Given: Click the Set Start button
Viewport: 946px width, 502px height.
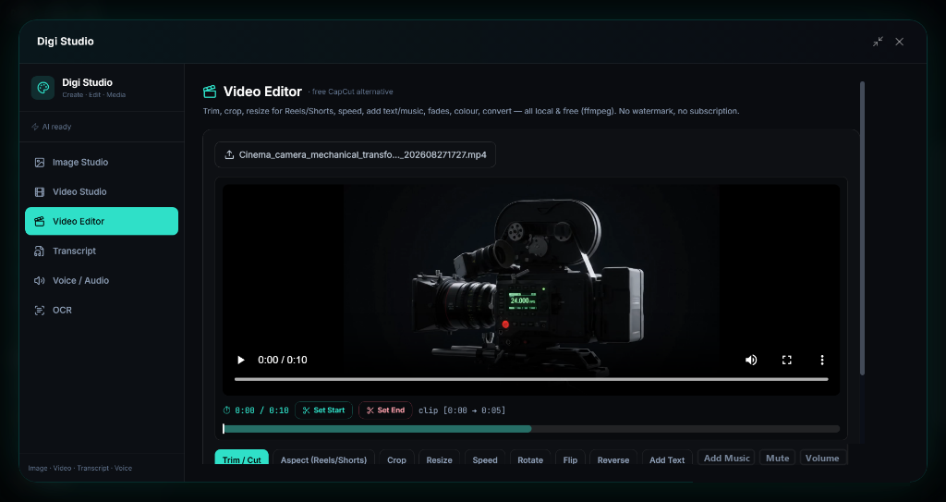Looking at the screenshot, I should (x=323, y=410).
